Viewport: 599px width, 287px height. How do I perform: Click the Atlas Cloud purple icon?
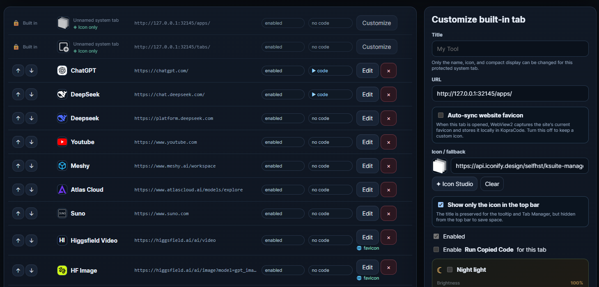click(62, 190)
